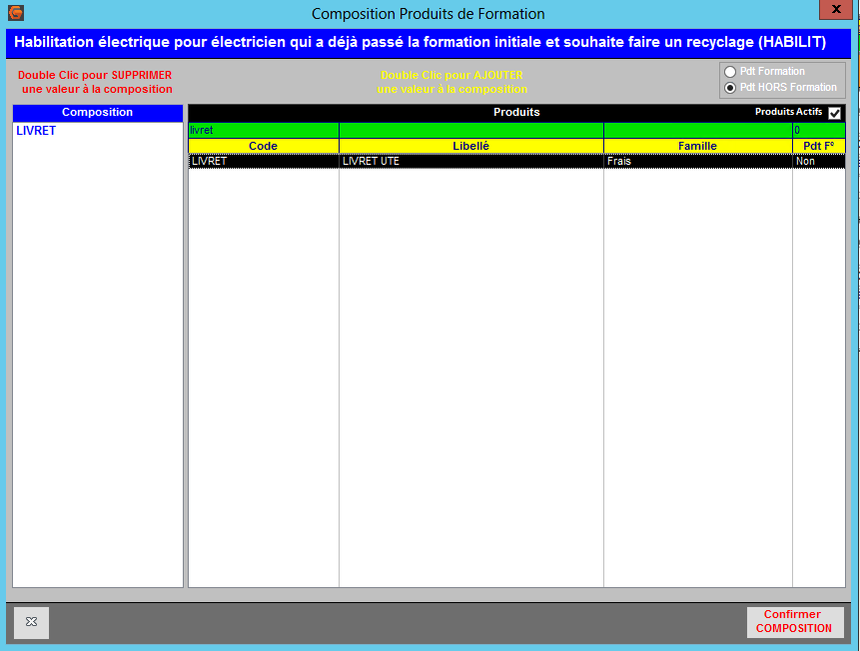This screenshot has width=860, height=651.
Task: Click the Pdt F° filter field showing 0
Action: (818, 130)
